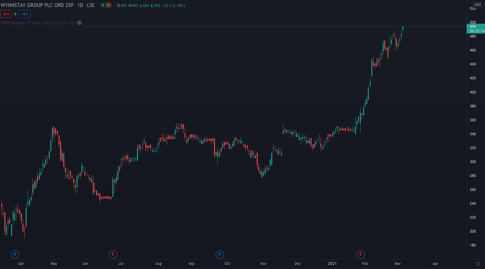The width and height of the screenshot is (485, 269).
Task: Open the dividend marker near October
Action: (x=220, y=254)
